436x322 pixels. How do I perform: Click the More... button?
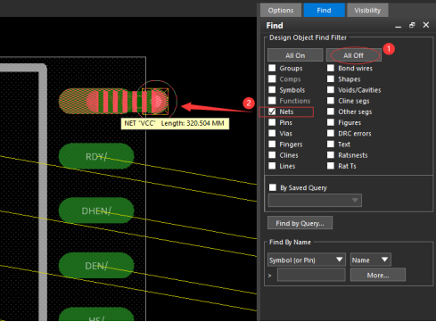[378, 275]
